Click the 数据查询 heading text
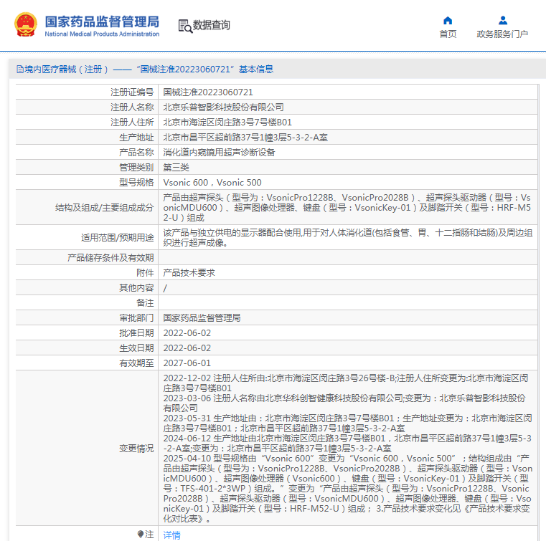This screenshot has width=546, height=541. 212,25
